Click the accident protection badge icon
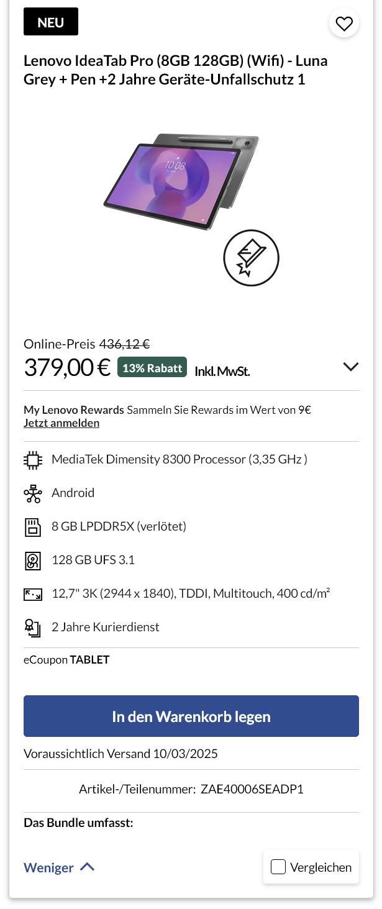Viewport: 382px width, 909px height. click(x=251, y=258)
